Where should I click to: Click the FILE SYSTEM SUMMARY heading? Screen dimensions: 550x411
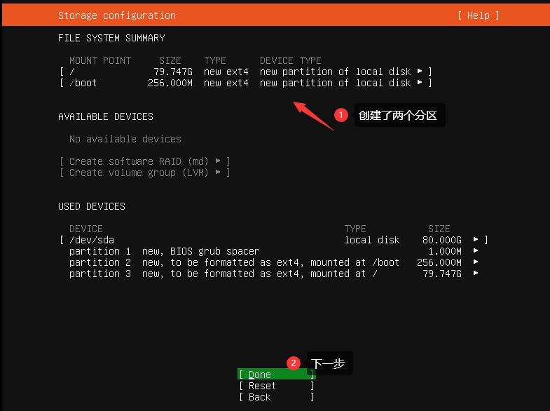tap(111, 38)
